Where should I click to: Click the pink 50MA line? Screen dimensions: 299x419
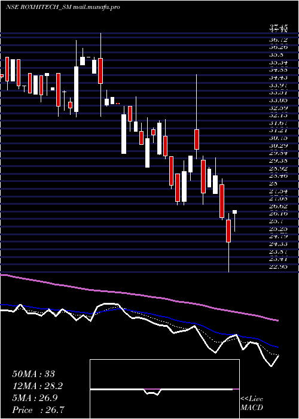tap(139, 295)
